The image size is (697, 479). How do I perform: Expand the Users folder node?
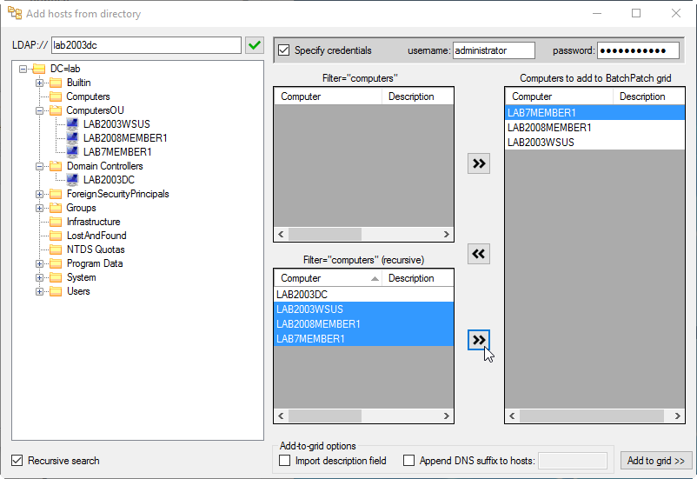click(40, 292)
